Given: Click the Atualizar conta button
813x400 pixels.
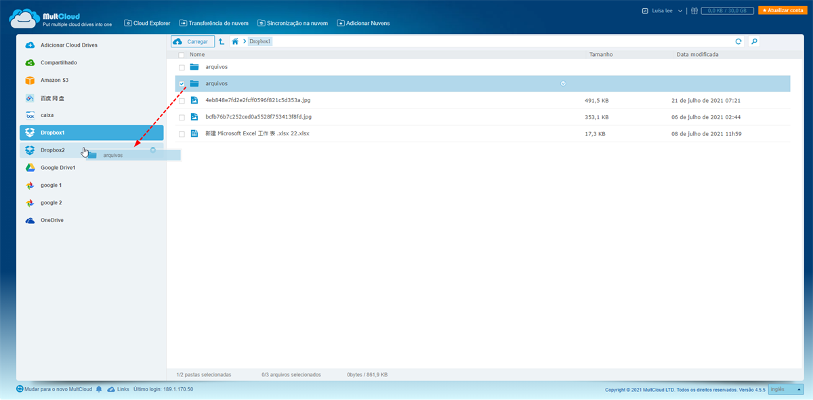Looking at the screenshot, I should click(782, 11).
